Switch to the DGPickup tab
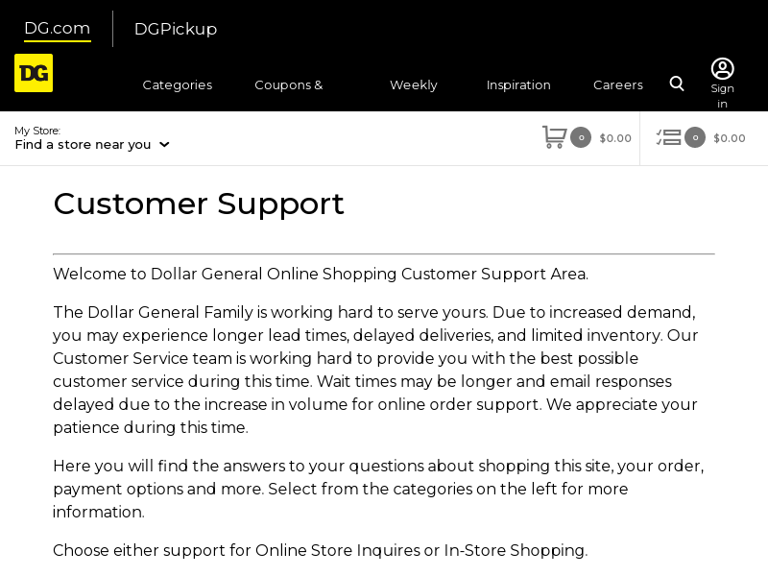This screenshot has height=576, width=768. pos(176,29)
